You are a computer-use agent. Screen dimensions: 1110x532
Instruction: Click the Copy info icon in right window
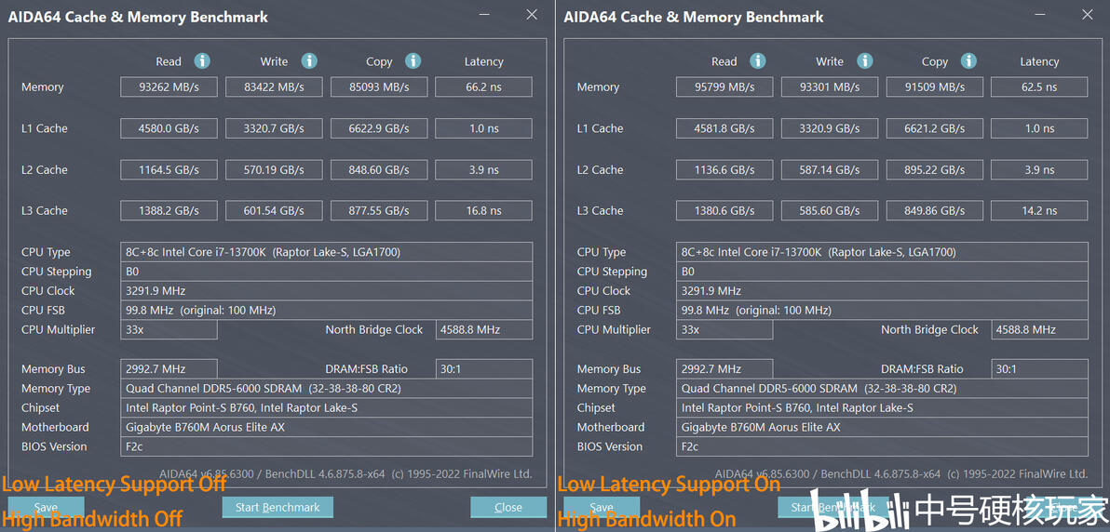click(x=968, y=60)
